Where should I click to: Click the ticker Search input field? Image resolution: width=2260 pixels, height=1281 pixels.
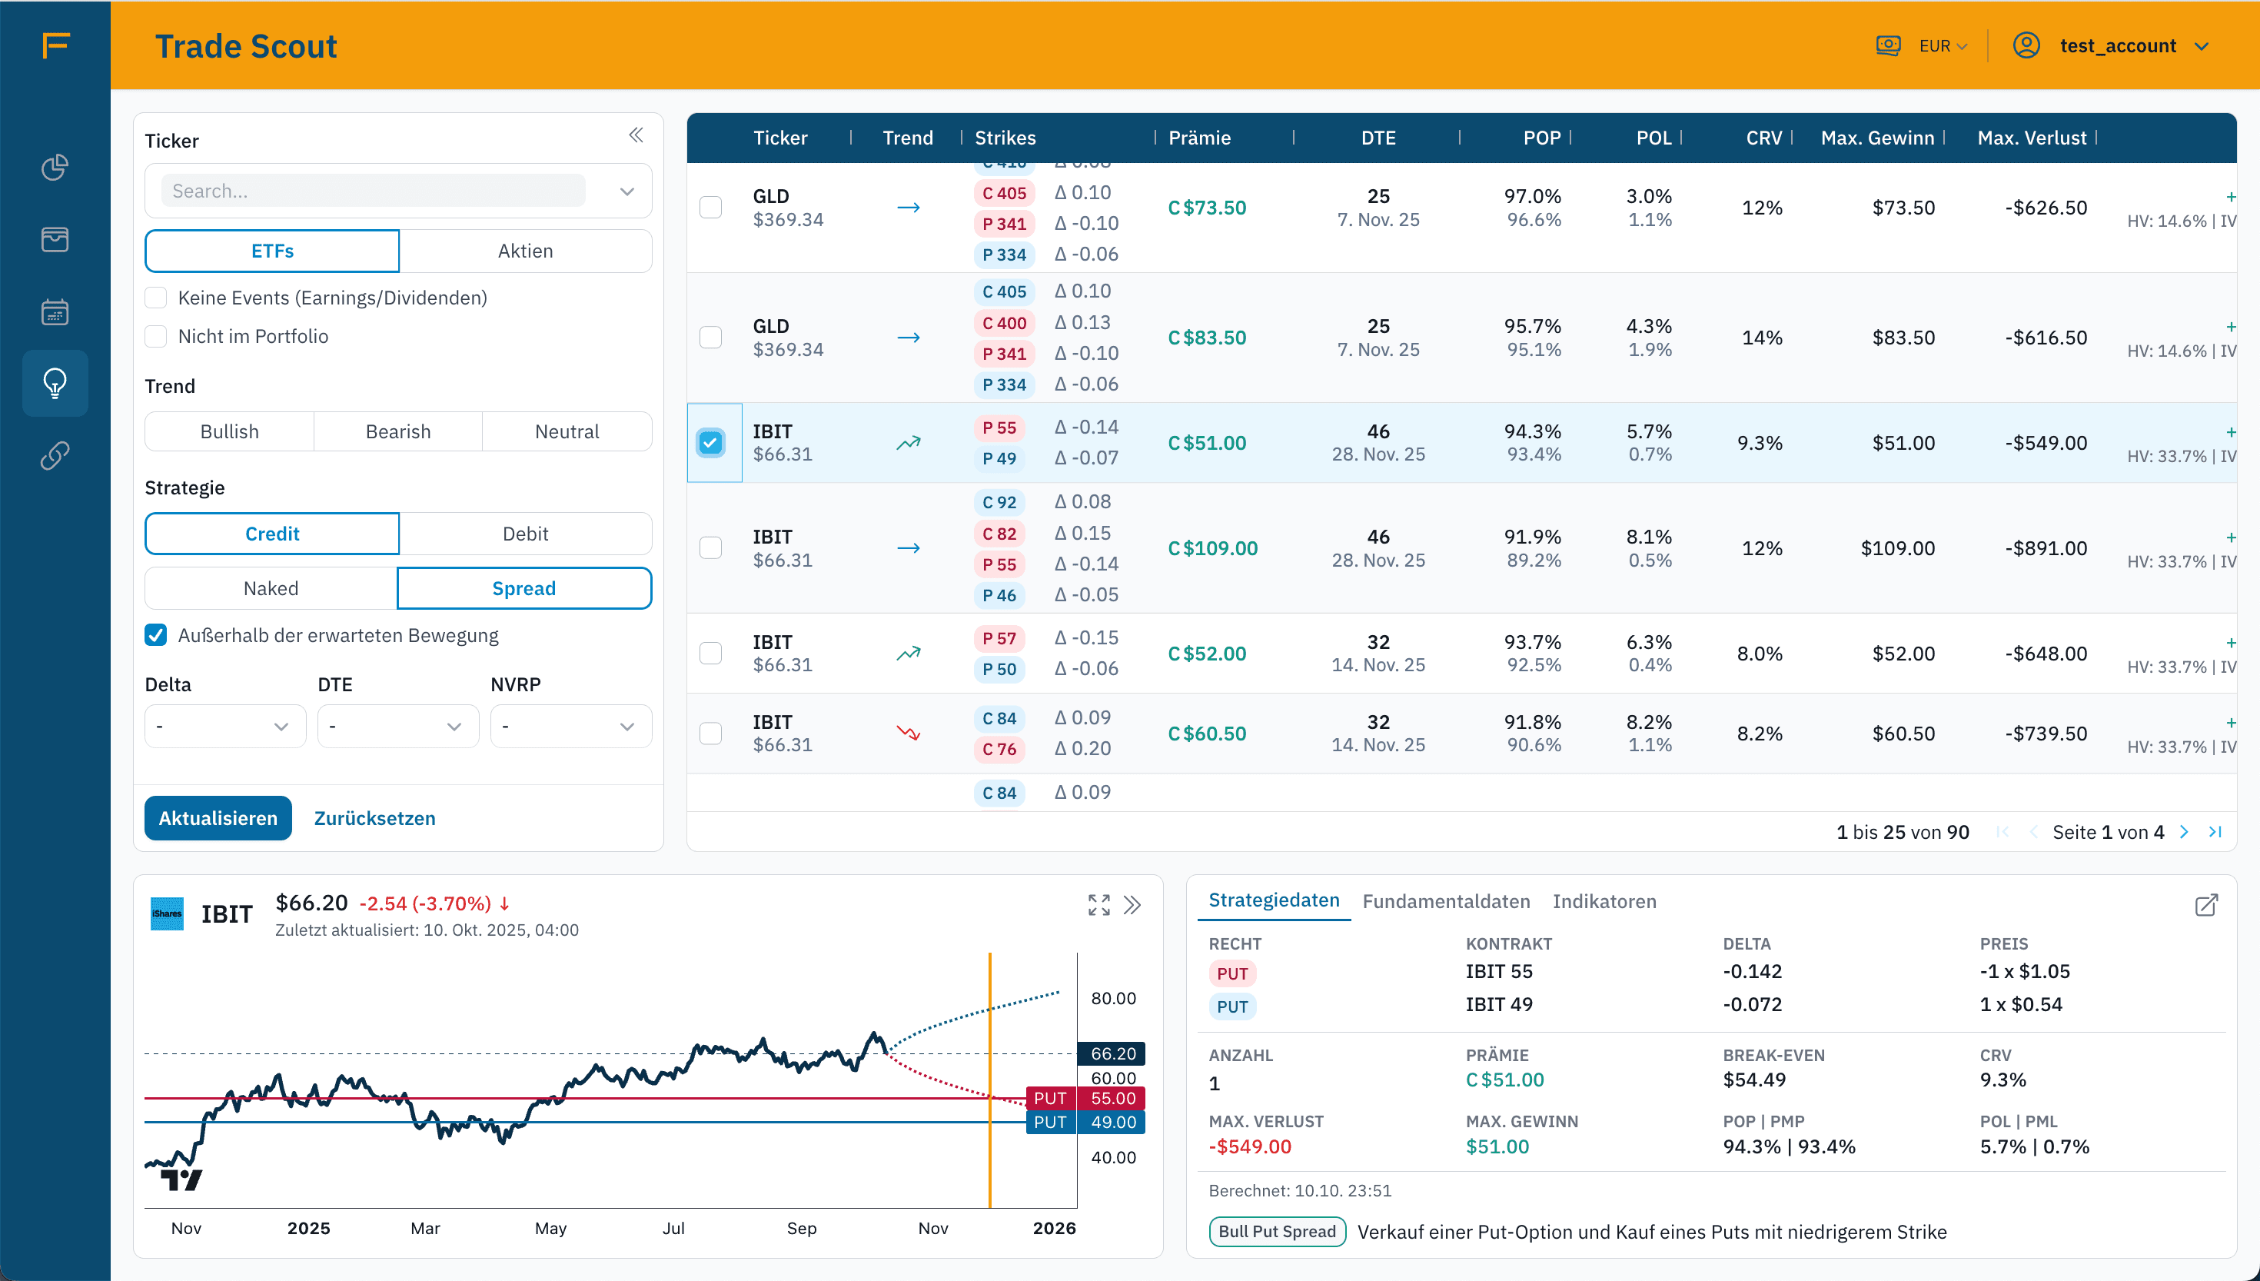tap(373, 191)
